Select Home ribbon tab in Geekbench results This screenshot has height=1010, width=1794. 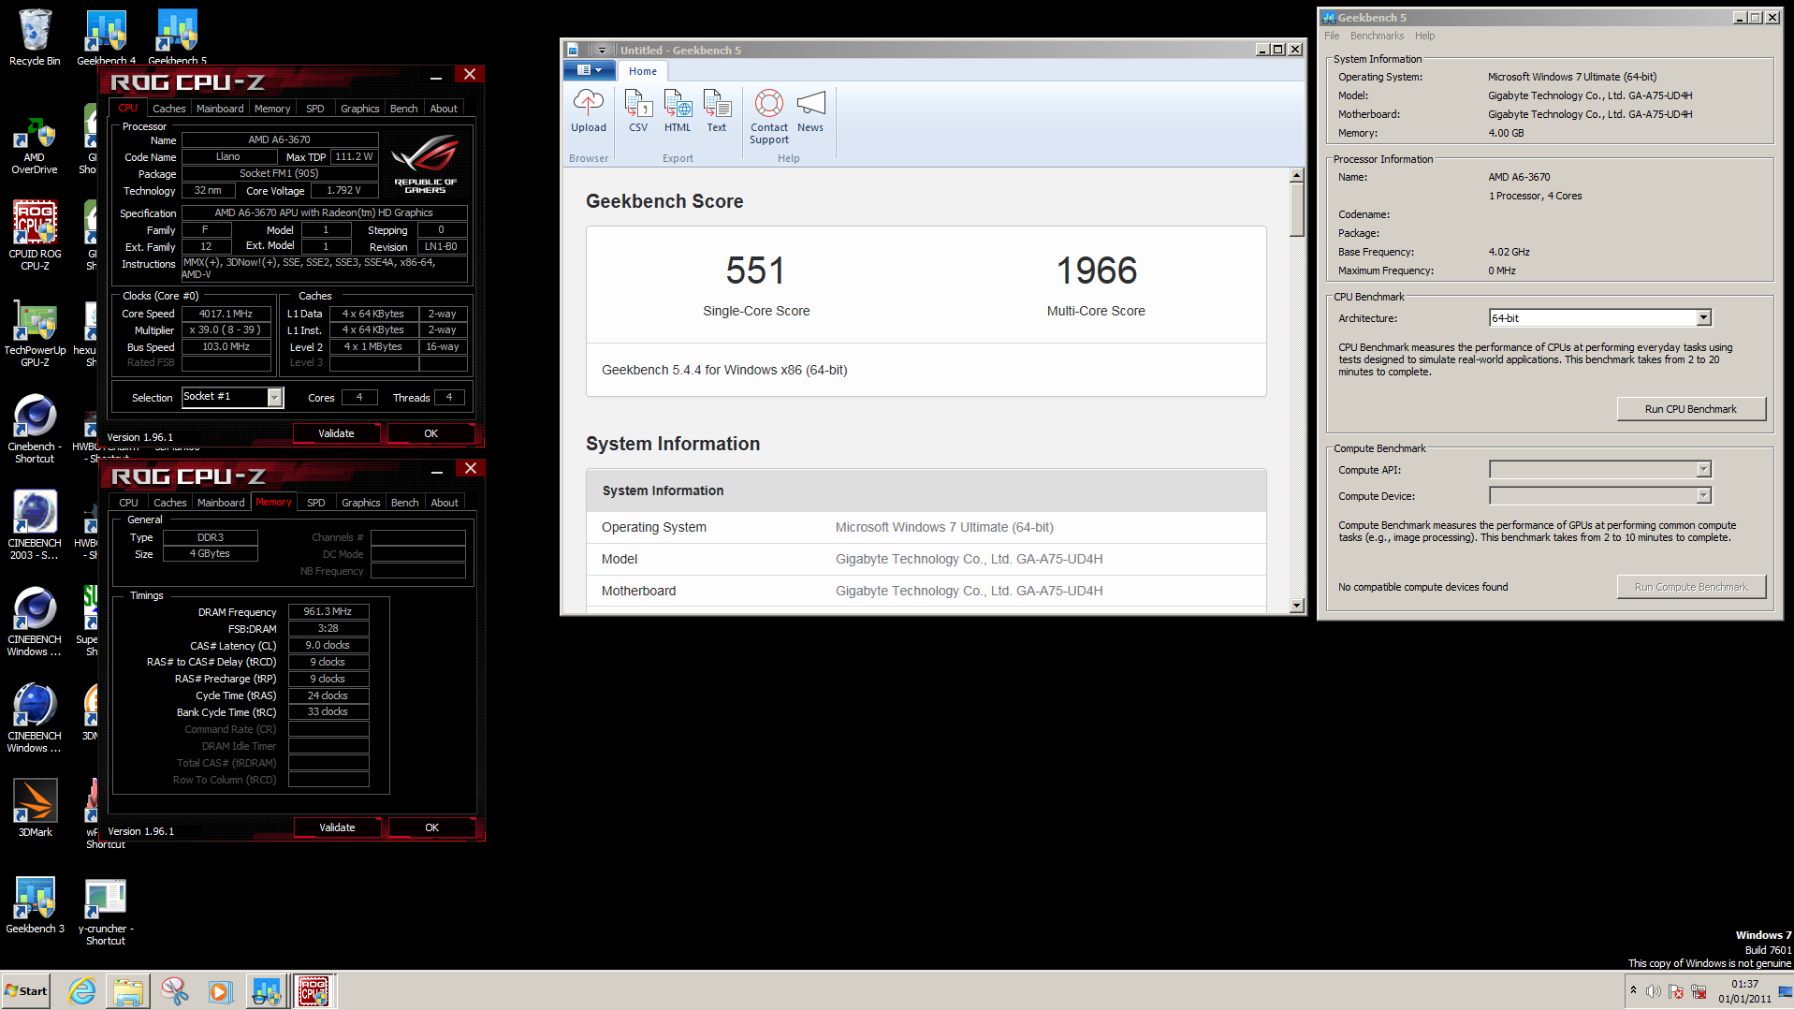click(643, 71)
